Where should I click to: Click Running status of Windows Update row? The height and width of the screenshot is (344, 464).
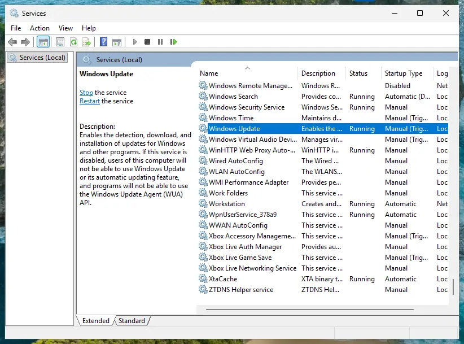pos(362,129)
